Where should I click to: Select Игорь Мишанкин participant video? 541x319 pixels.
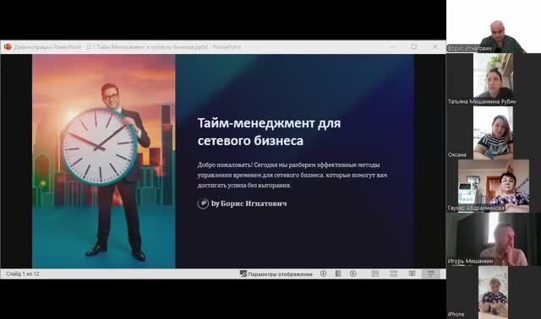pos(494,239)
